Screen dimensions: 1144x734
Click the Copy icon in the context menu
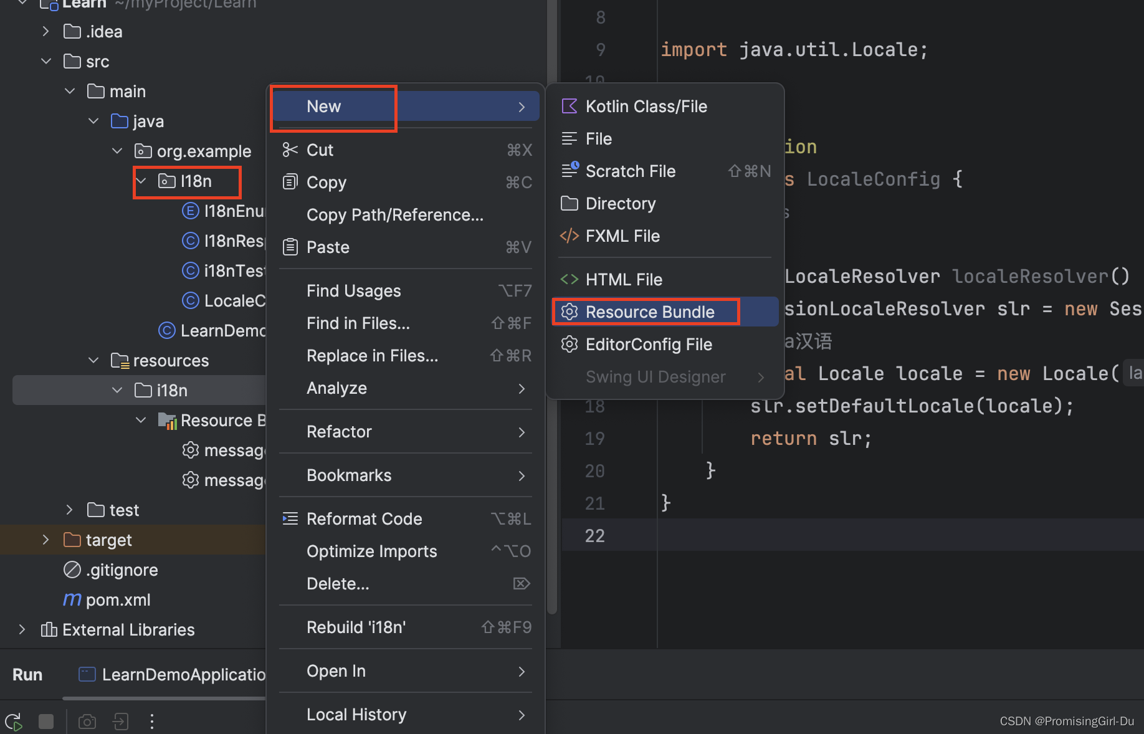[290, 182]
